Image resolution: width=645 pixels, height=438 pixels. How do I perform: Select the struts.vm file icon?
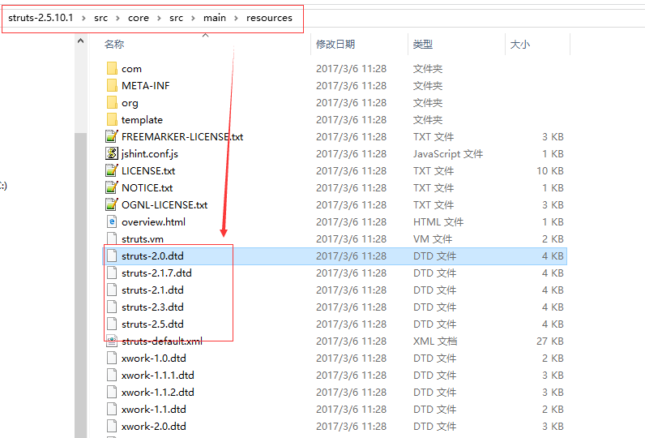coord(112,238)
